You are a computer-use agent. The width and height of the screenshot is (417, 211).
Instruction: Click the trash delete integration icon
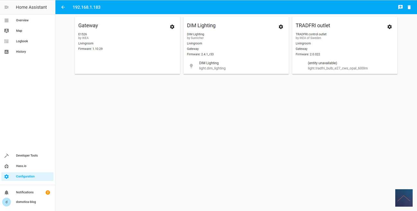[x=409, y=7]
